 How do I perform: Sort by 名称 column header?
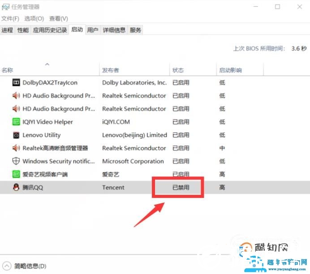click(7, 70)
